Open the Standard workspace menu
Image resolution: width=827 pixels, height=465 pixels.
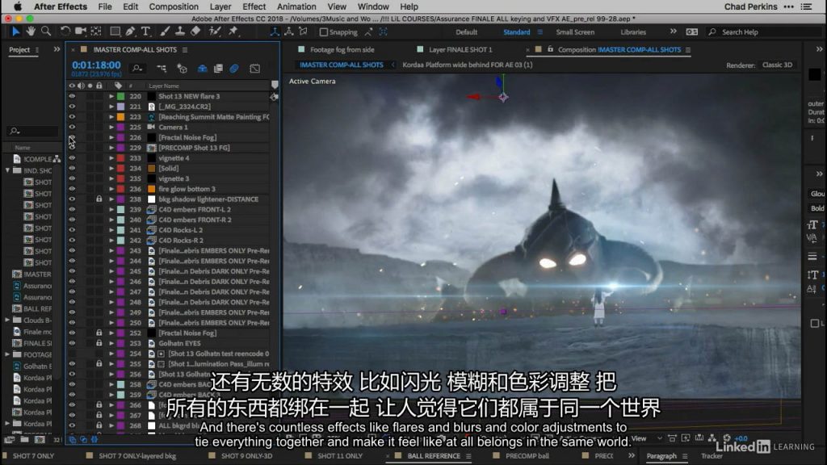540,32
